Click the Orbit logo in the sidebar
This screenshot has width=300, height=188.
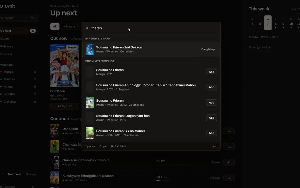(x=8, y=6)
